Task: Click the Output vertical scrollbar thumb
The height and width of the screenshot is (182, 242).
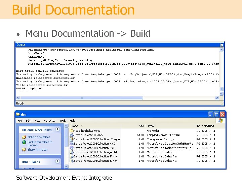Action: tap(221, 89)
